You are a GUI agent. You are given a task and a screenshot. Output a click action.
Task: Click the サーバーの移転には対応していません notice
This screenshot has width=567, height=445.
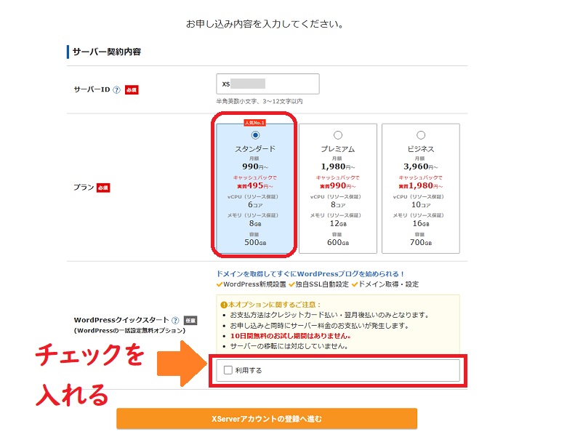pos(289,346)
